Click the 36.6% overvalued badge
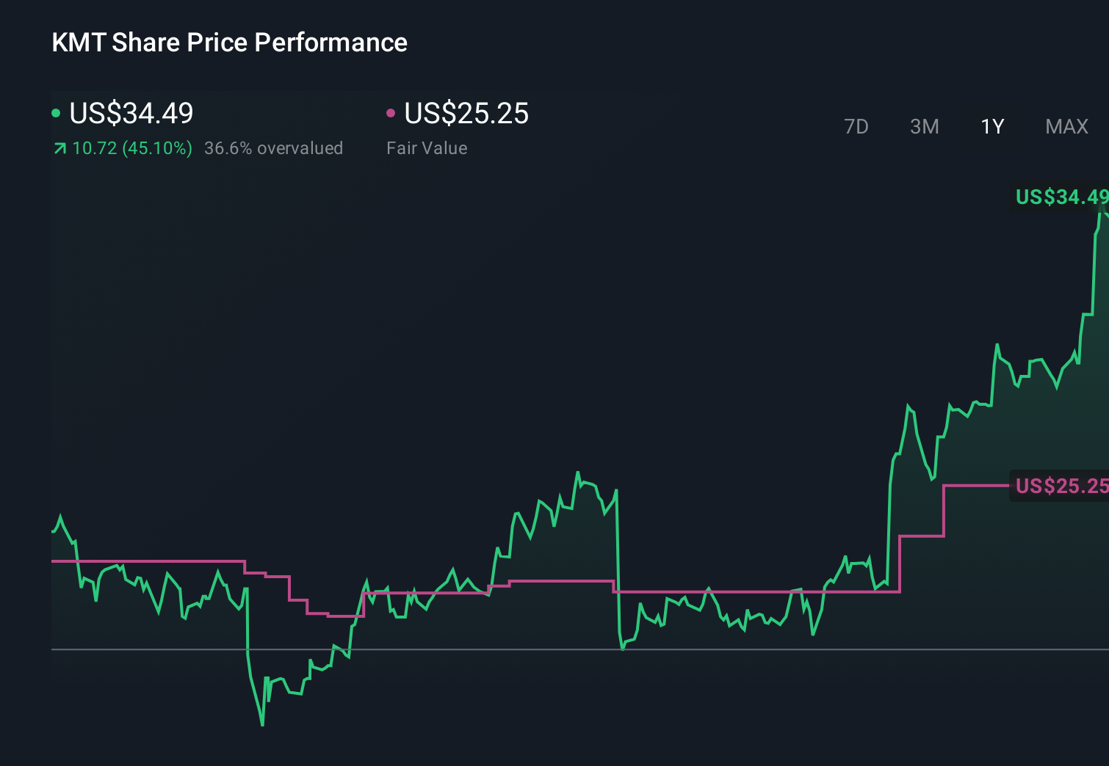 click(274, 147)
